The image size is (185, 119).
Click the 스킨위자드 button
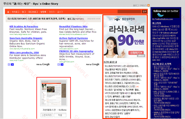pyautogui.click(x=47, y=115)
